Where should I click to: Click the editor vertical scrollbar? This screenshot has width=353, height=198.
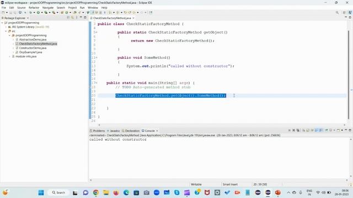(349, 74)
